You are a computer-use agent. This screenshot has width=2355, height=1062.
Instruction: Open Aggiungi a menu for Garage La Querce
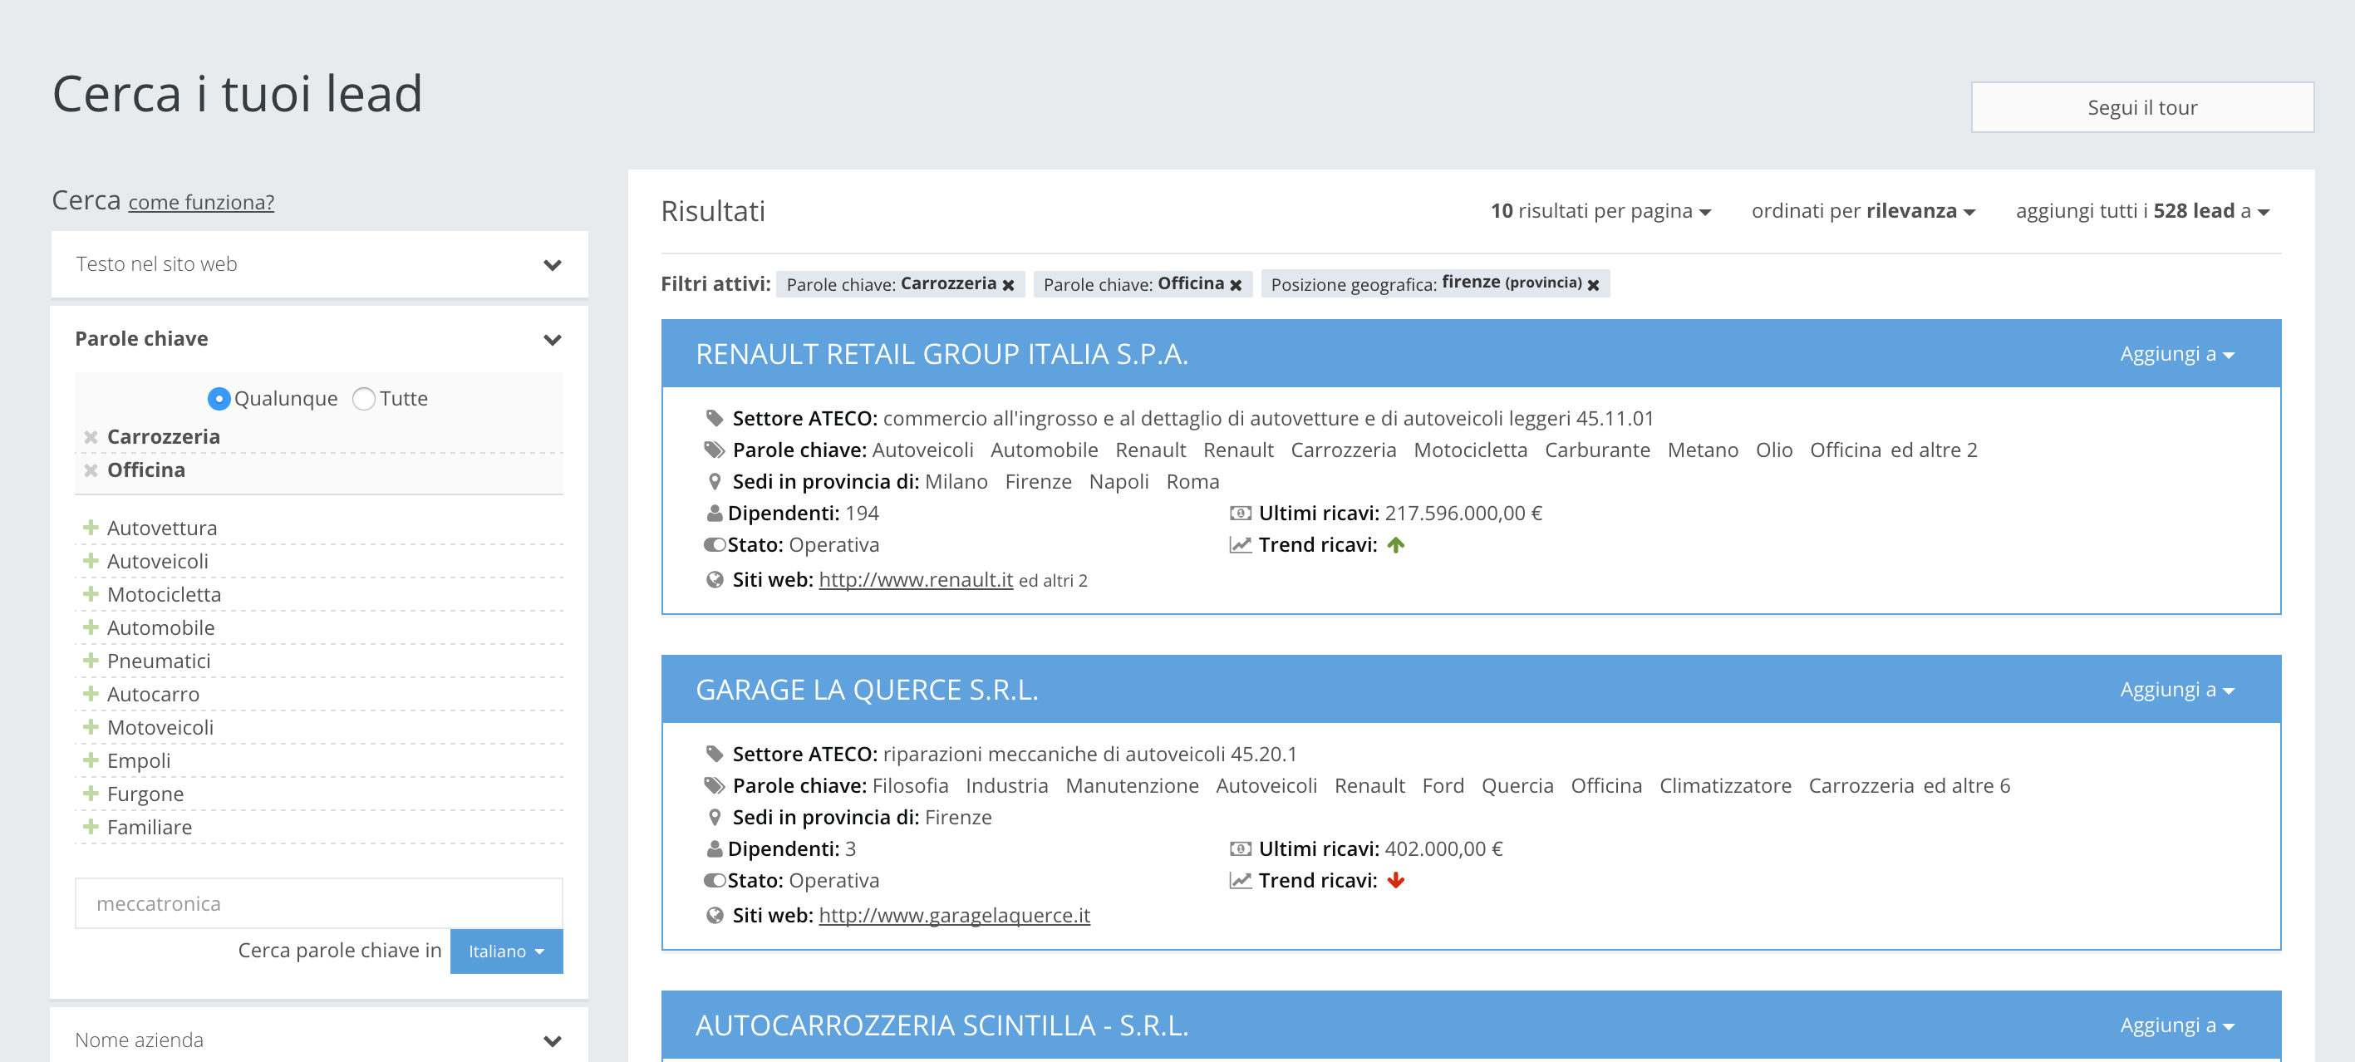pyautogui.click(x=2176, y=689)
